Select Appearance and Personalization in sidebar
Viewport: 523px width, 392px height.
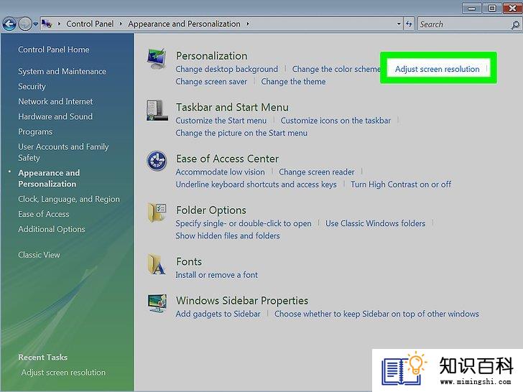click(49, 178)
